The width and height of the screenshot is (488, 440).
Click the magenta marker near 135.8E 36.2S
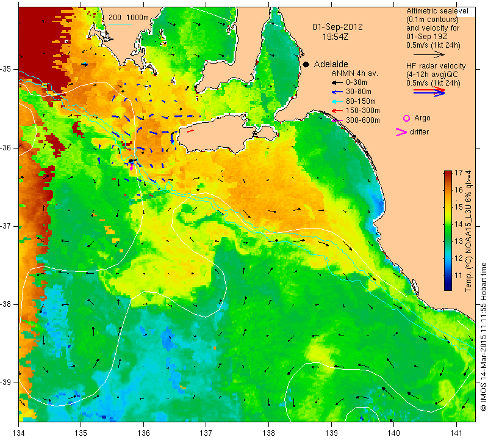pyautogui.click(x=131, y=168)
